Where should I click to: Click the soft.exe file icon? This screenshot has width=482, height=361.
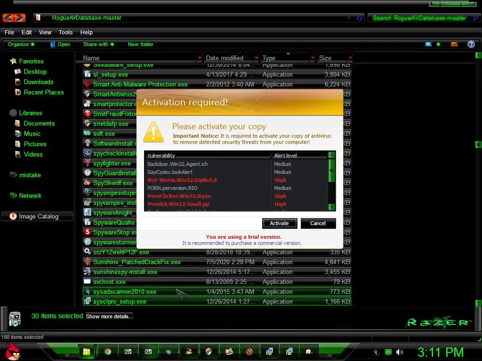[x=87, y=133]
